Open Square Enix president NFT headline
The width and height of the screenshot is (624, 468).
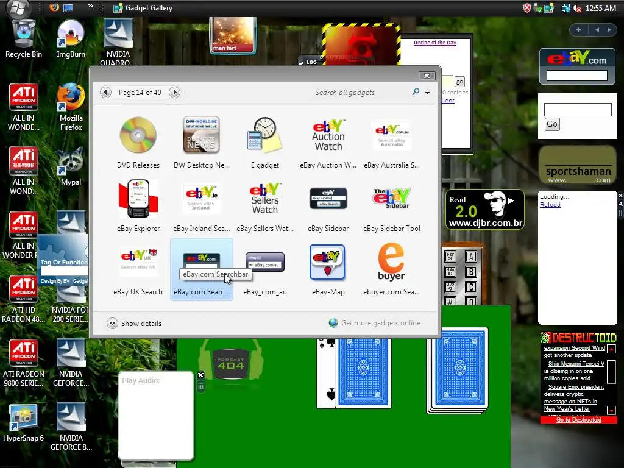573,397
